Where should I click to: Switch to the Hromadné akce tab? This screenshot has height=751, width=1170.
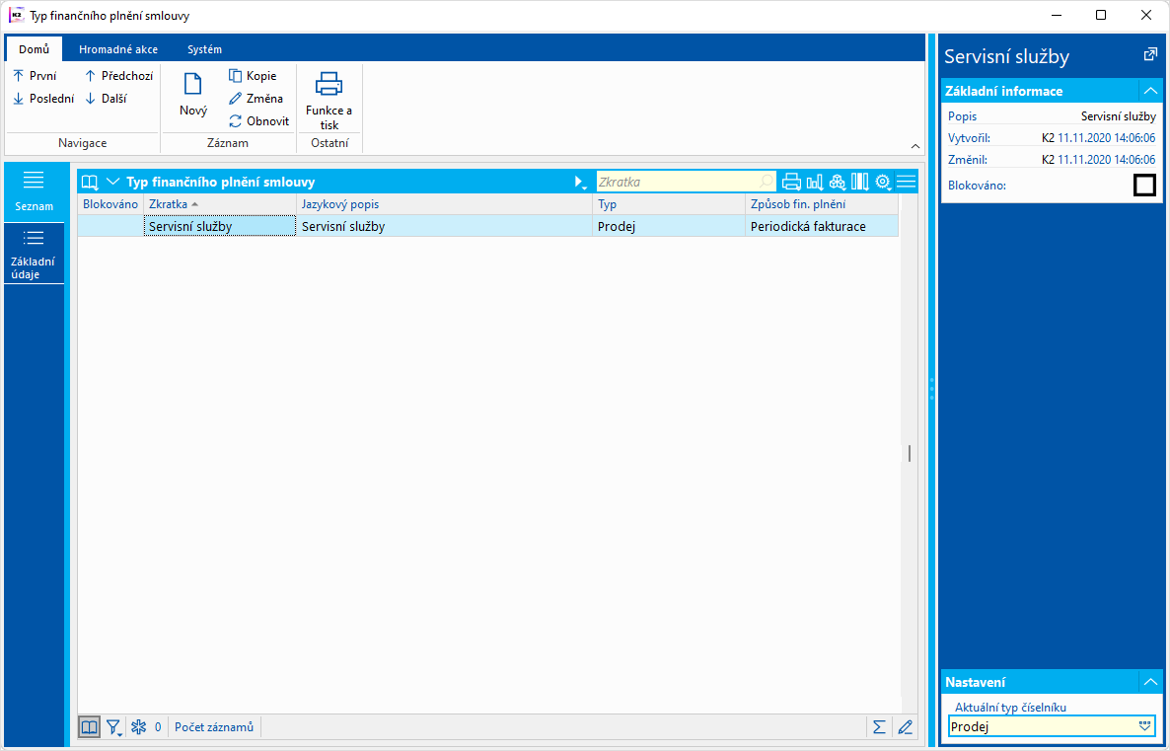(x=118, y=49)
